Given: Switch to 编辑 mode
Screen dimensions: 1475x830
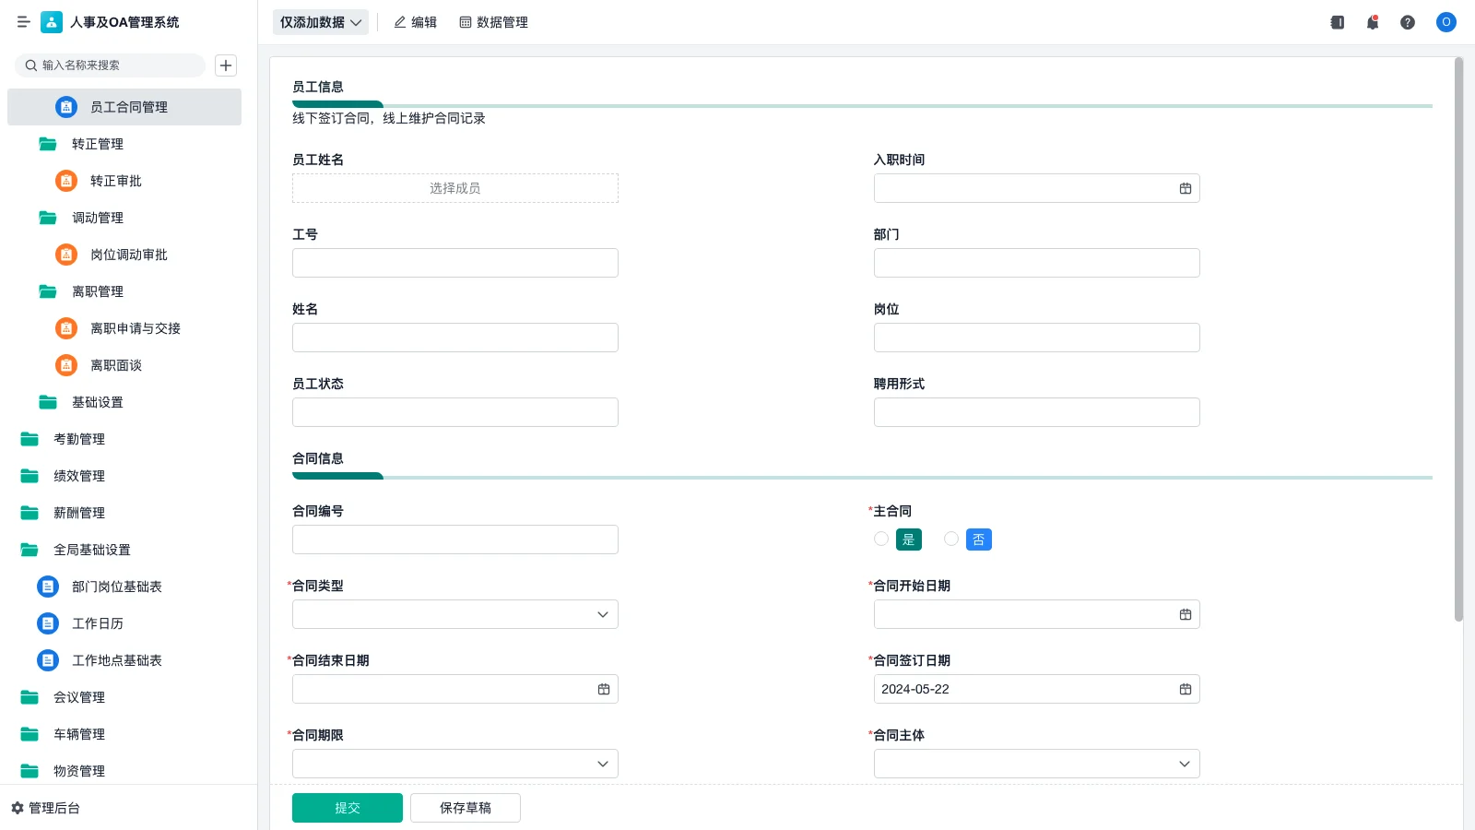Looking at the screenshot, I should click(415, 22).
